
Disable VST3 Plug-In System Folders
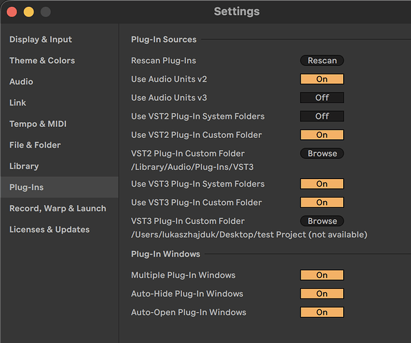pos(322,184)
